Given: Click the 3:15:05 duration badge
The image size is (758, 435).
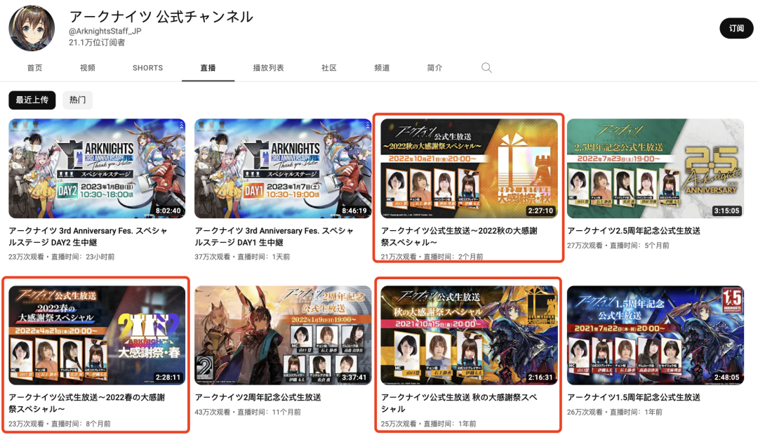Looking at the screenshot, I should pos(726,210).
